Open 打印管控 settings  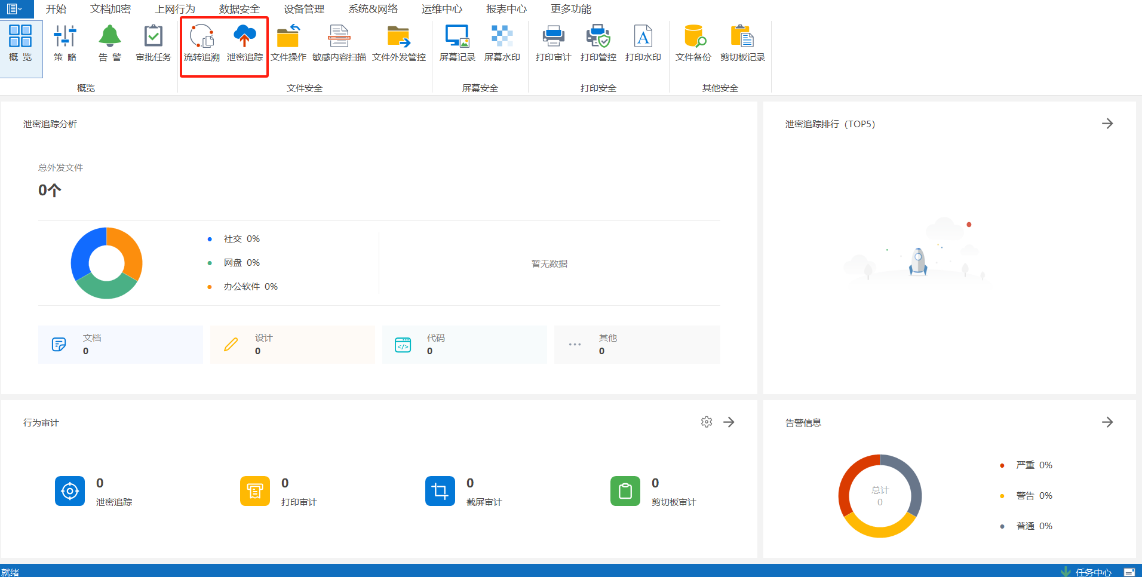(x=598, y=43)
